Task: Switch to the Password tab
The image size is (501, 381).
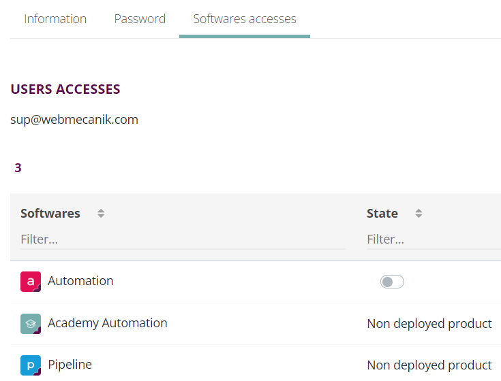Action: (x=140, y=19)
